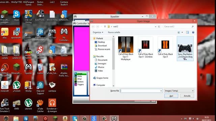
Task: Open the Images (*.bmp) file type dropdown
Action: (x=179, y=91)
